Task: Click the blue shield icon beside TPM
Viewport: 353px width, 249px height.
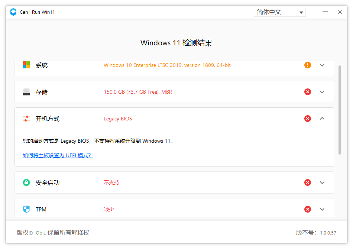Action: click(26, 209)
